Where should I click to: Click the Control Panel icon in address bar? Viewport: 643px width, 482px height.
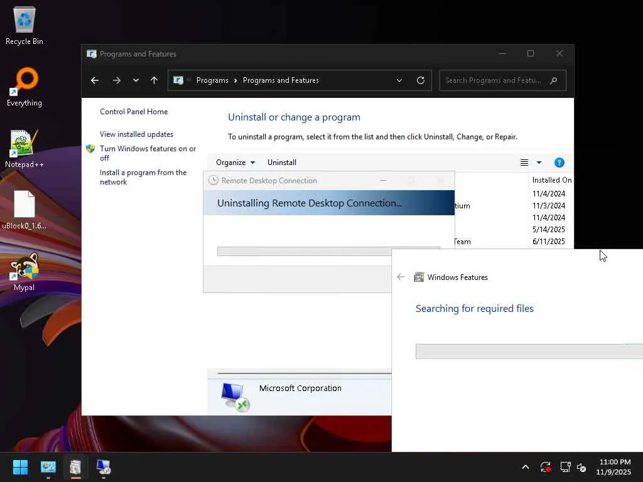[178, 80]
